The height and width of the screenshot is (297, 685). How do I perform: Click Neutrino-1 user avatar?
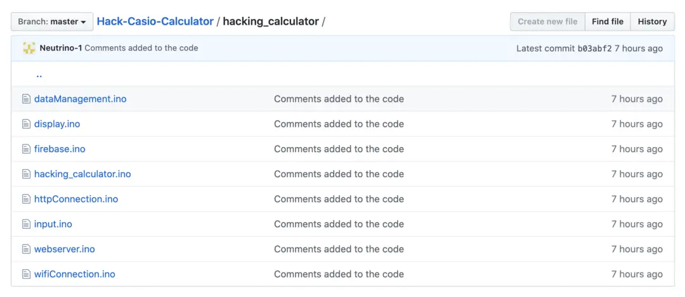click(29, 48)
